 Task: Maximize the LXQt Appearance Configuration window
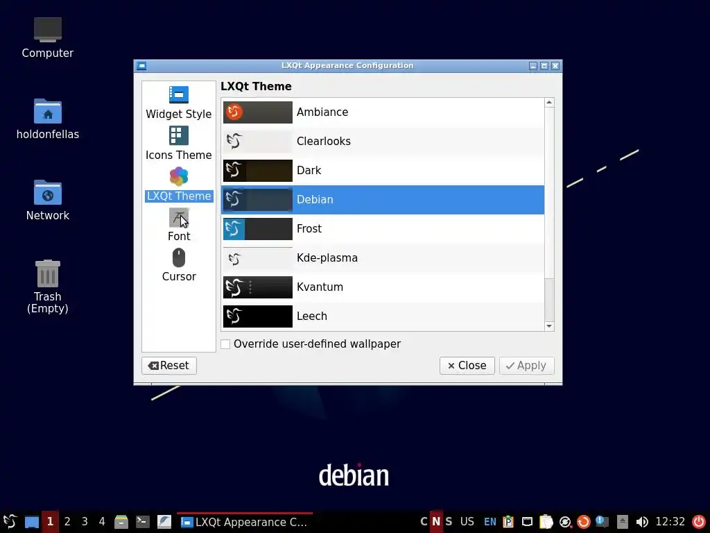[x=544, y=66]
